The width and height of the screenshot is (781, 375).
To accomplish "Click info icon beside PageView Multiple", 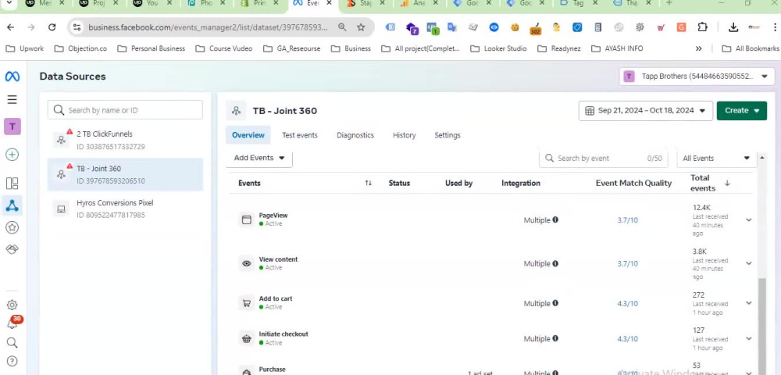I will coord(555,220).
